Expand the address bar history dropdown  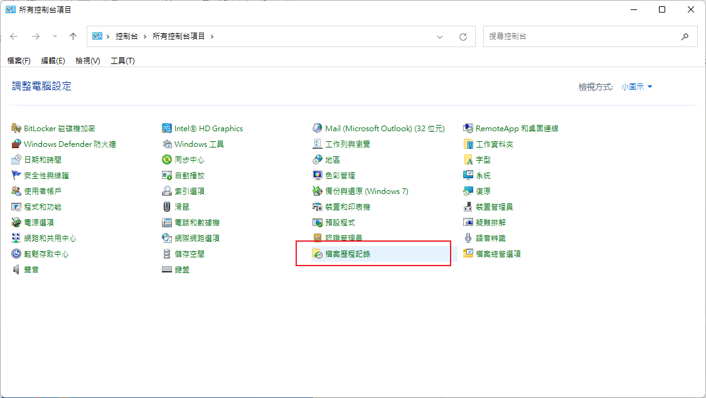(440, 36)
